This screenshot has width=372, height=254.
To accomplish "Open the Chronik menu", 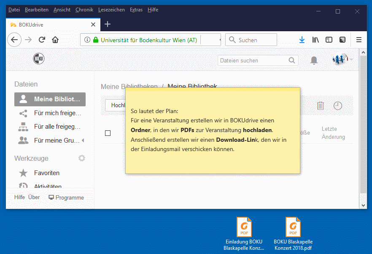I will point(84,10).
